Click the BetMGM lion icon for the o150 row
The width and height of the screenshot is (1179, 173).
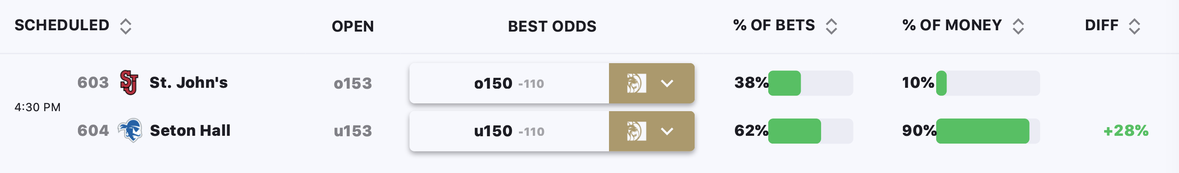pyautogui.click(x=636, y=83)
